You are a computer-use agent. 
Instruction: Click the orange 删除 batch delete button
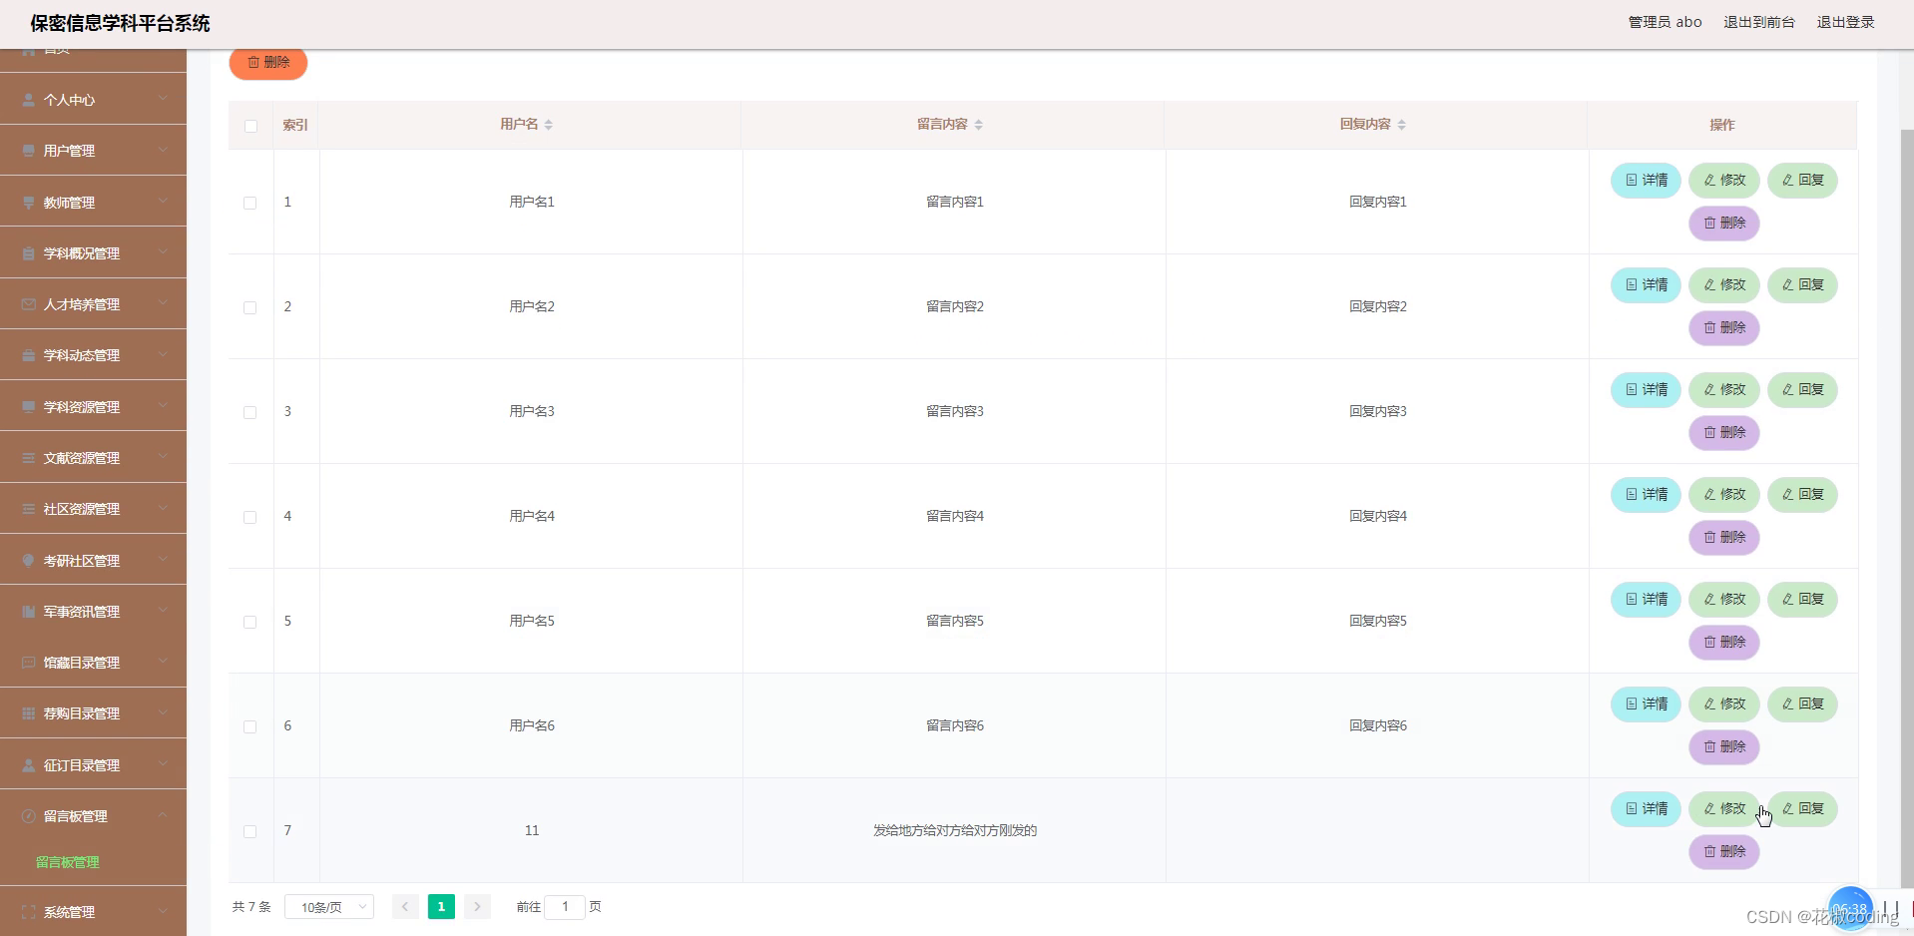click(x=268, y=62)
